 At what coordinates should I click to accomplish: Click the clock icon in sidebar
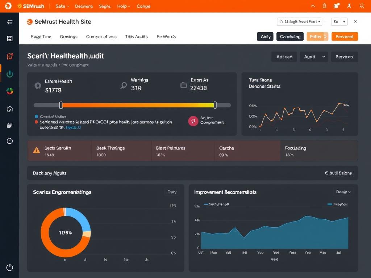click(10, 141)
